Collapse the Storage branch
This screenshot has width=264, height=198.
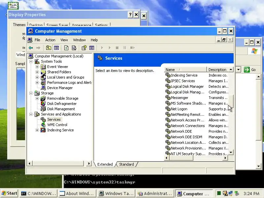[x=31, y=93]
